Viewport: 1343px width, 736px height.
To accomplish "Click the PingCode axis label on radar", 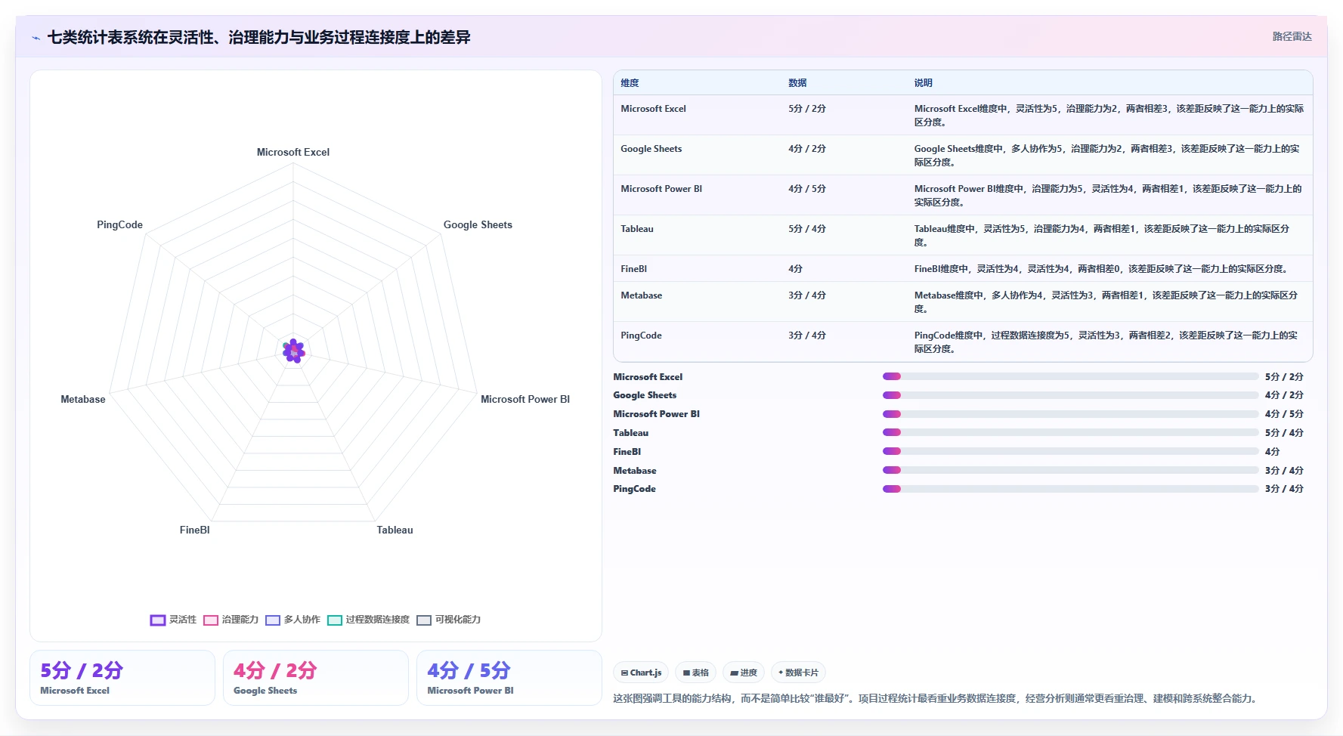I will click(119, 224).
